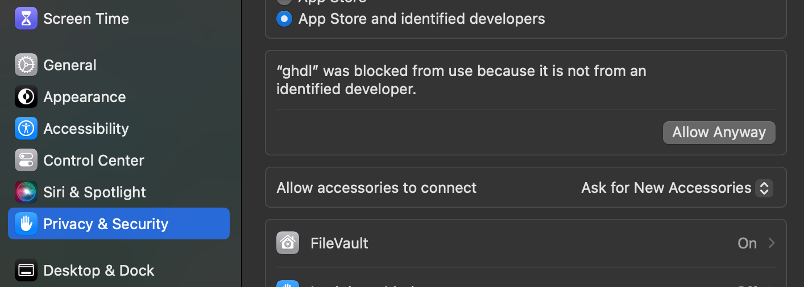Image resolution: width=804 pixels, height=287 pixels.
Task: Click the Allow accessories to connect label
Action: click(376, 188)
